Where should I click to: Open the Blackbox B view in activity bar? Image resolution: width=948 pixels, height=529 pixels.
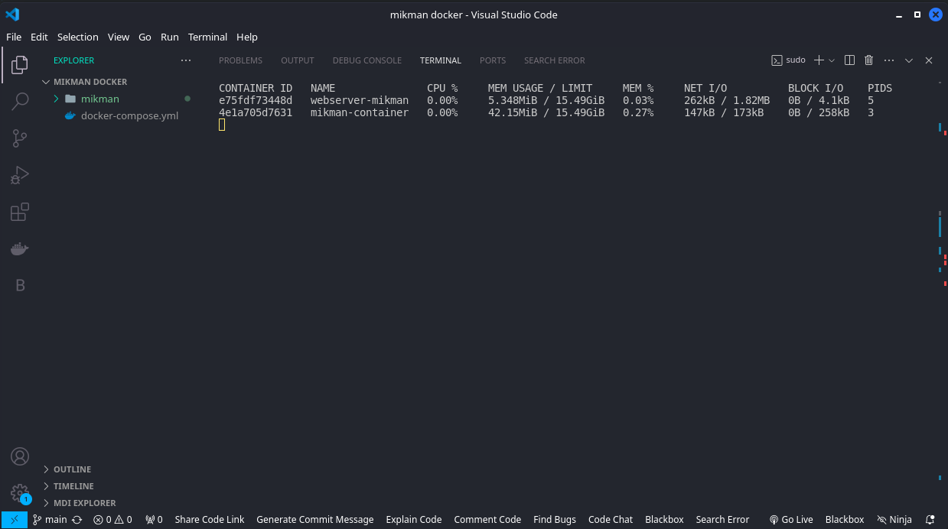[20, 285]
